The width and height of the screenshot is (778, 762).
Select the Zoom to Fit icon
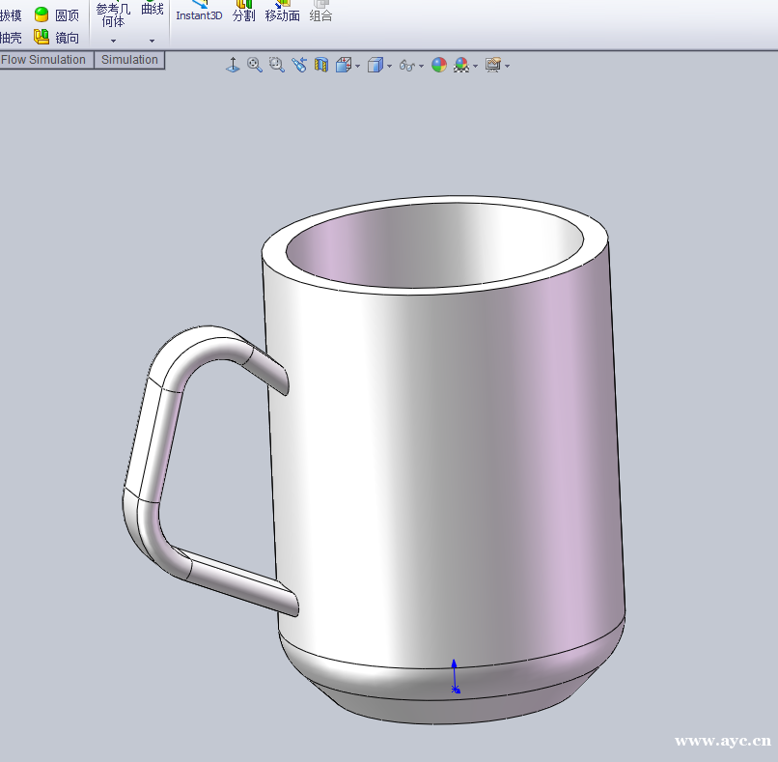255,65
